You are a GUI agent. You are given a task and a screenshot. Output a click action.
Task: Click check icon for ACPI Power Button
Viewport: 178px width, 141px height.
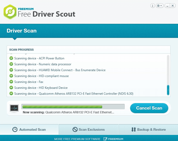pos(11,58)
